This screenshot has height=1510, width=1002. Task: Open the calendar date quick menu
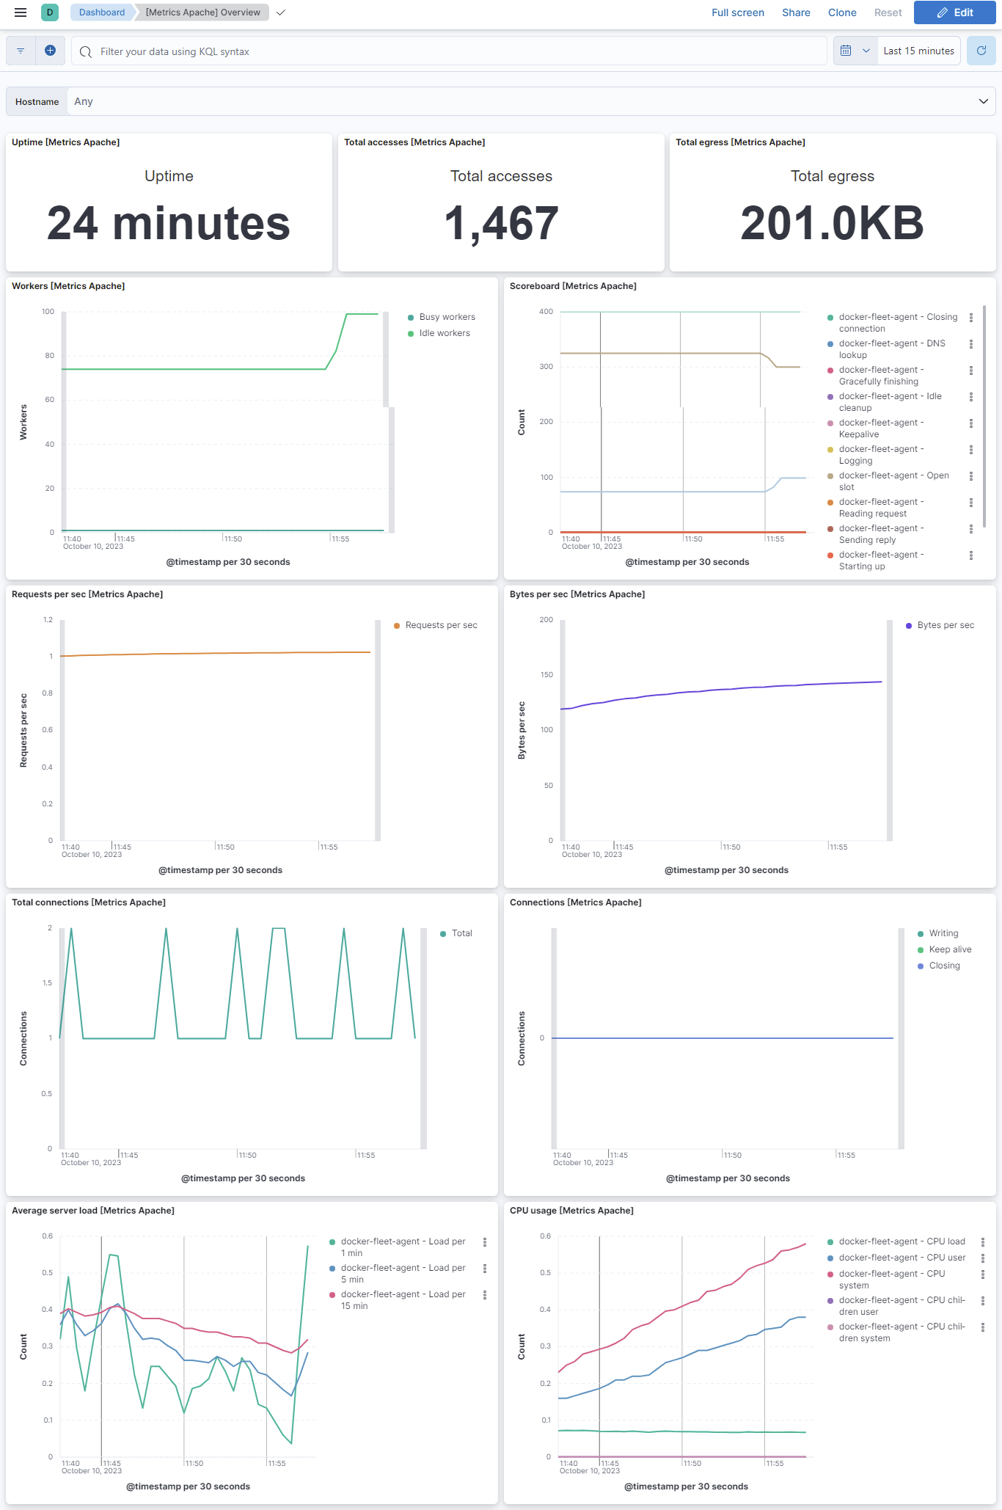855,51
